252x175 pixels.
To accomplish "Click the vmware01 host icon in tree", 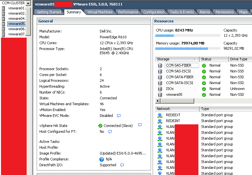I will [x=3, y=8].
